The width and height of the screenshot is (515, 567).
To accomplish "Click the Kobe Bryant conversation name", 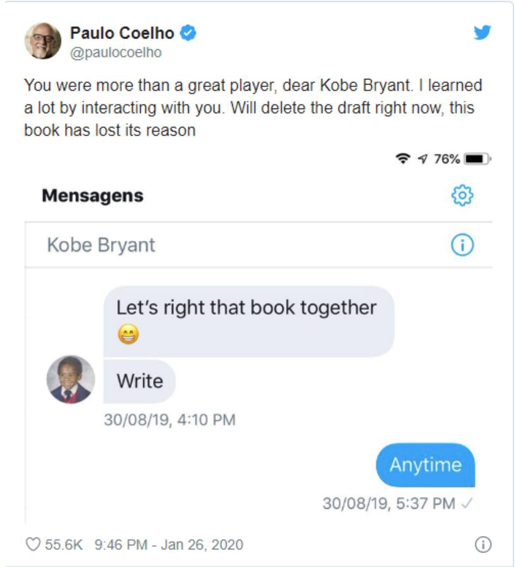I will pos(101,245).
